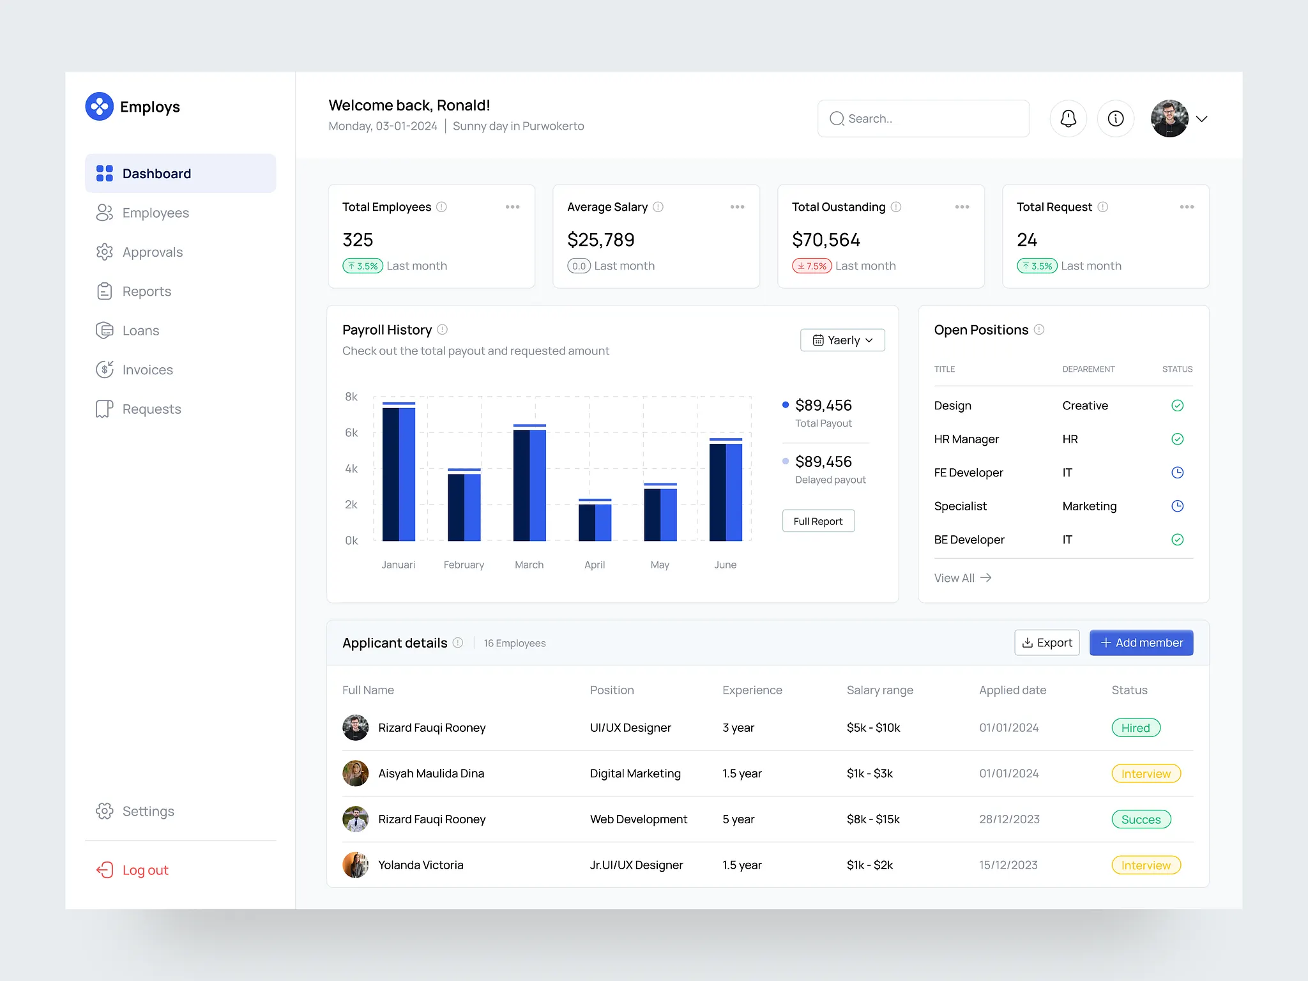Expand profile menu chevron near avatar
Viewport: 1308px width, 981px height.
[x=1201, y=119]
